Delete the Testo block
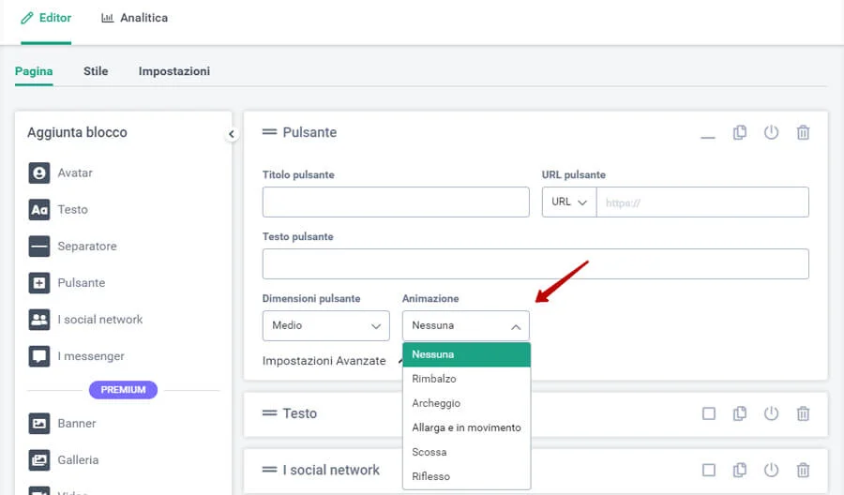Image resolution: width=844 pixels, height=495 pixels. click(803, 413)
